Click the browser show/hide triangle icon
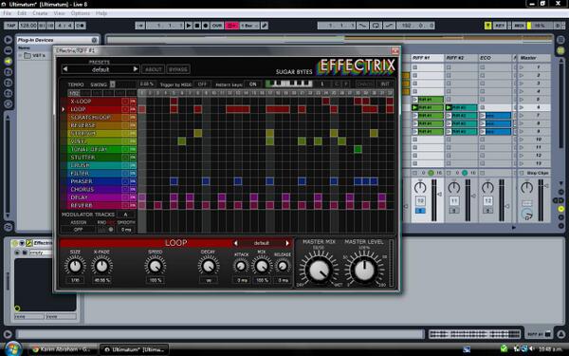The height and width of the screenshot is (356, 569). point(8,40)
